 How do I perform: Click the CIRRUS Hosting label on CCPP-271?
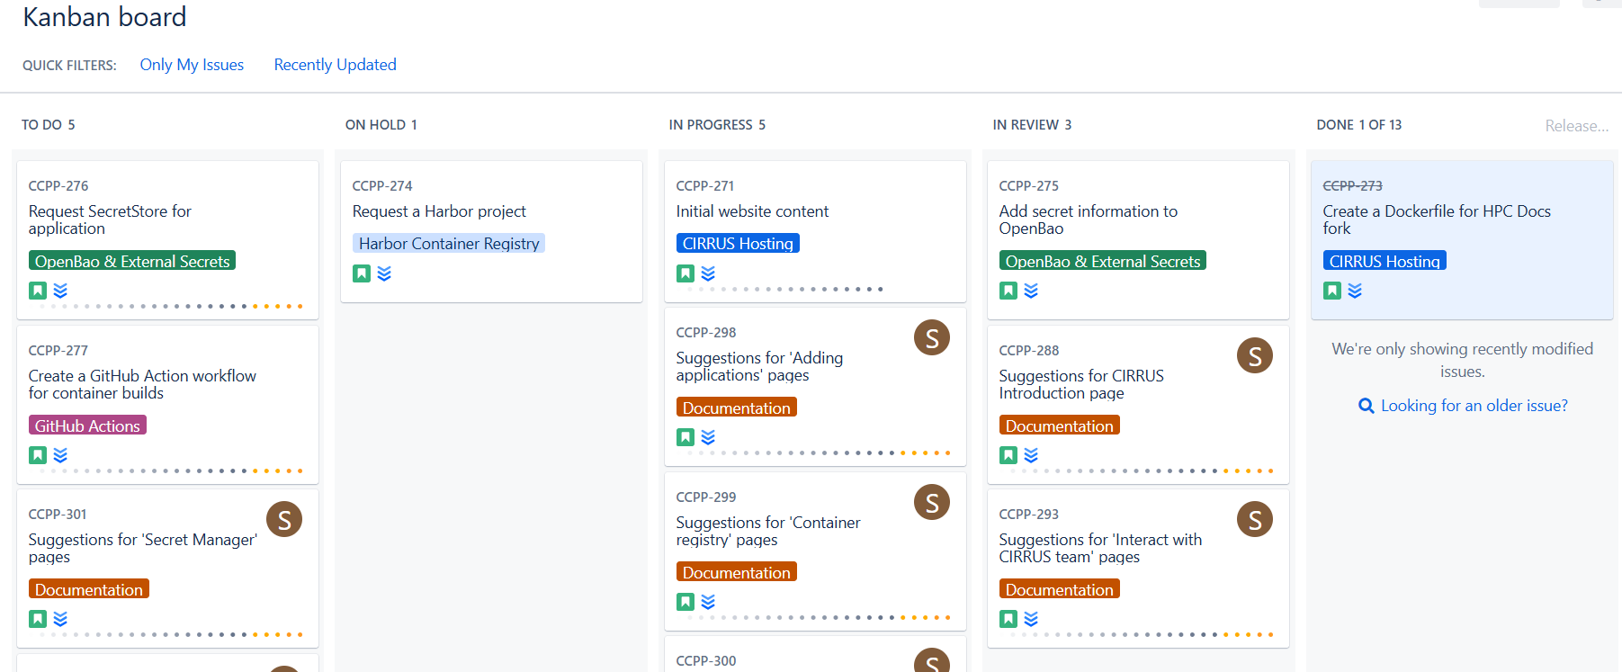737,244
